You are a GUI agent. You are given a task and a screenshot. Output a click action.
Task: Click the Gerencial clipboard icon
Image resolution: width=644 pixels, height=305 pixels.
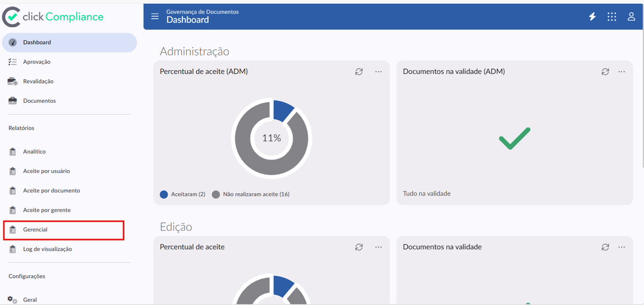click(x=13, y=230)
